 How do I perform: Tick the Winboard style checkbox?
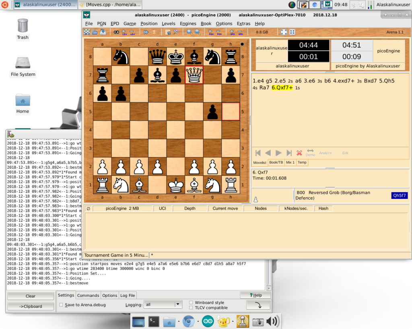pos(191,302)
